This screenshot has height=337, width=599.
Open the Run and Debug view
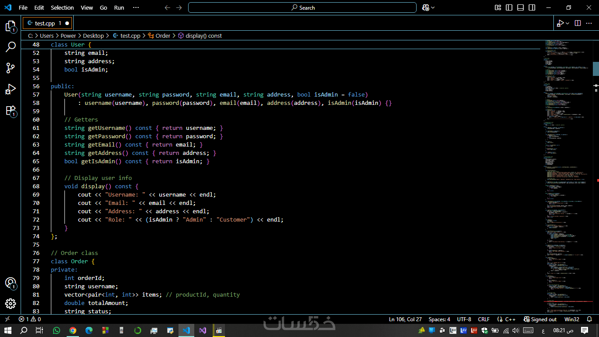[11, 89]
